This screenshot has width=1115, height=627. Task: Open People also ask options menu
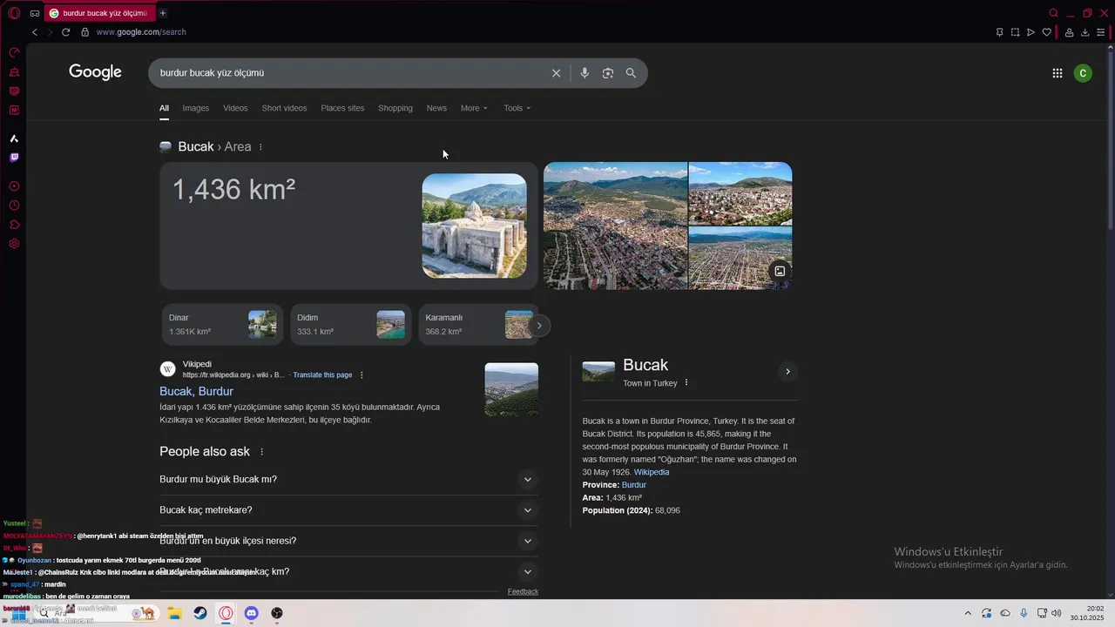coord(261,452)
